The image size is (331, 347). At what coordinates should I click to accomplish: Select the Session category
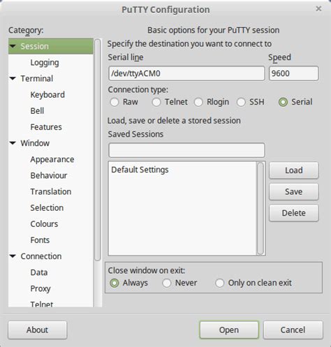51,46
